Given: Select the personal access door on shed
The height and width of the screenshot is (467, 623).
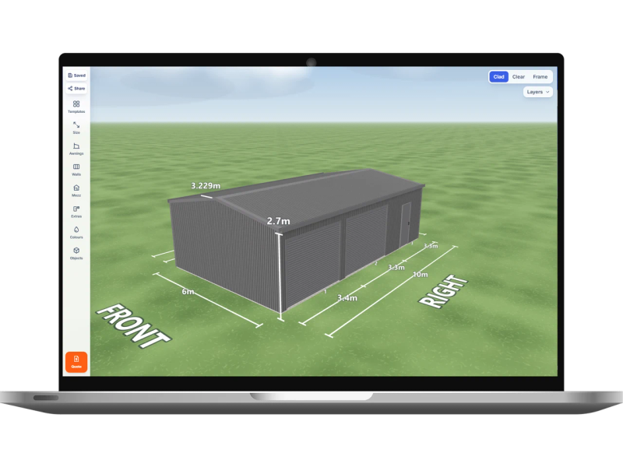Looking at the screenshot, I should tap(406, 223).
